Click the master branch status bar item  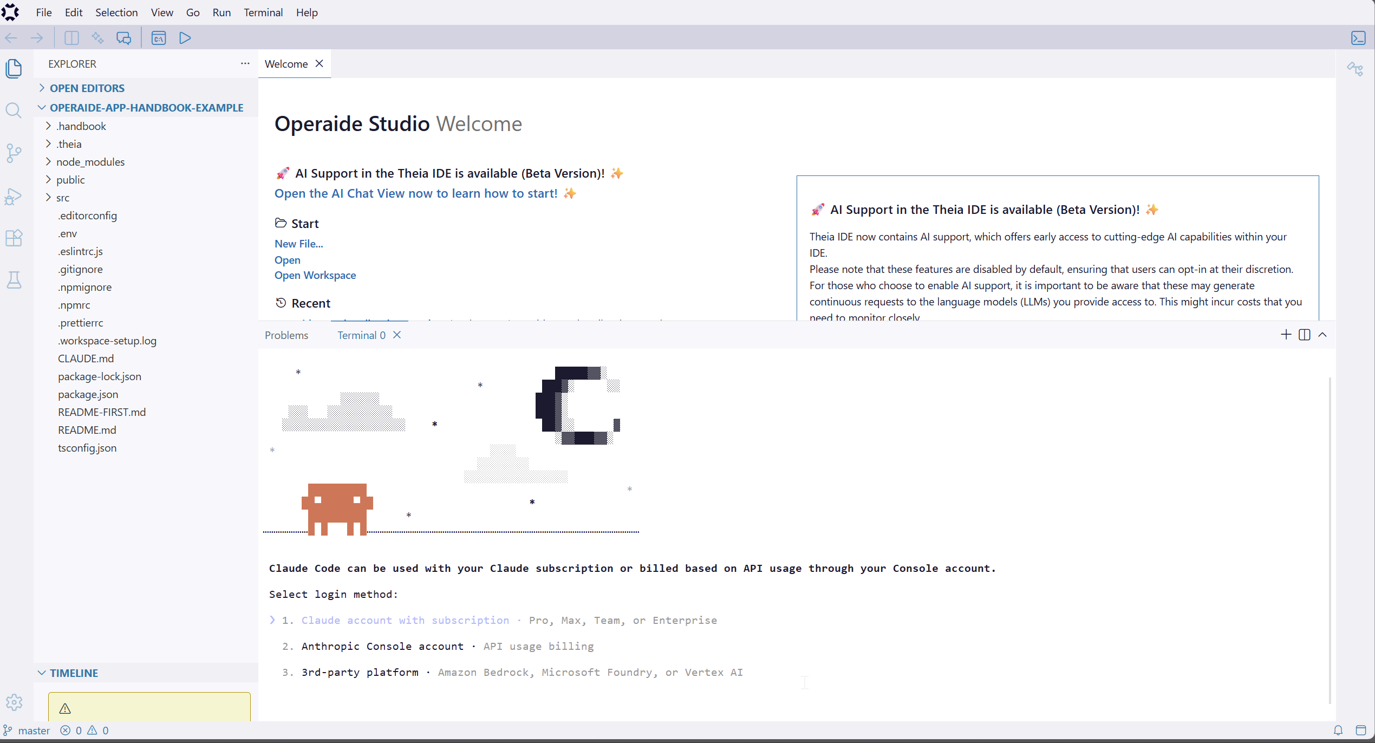(27, 731)
